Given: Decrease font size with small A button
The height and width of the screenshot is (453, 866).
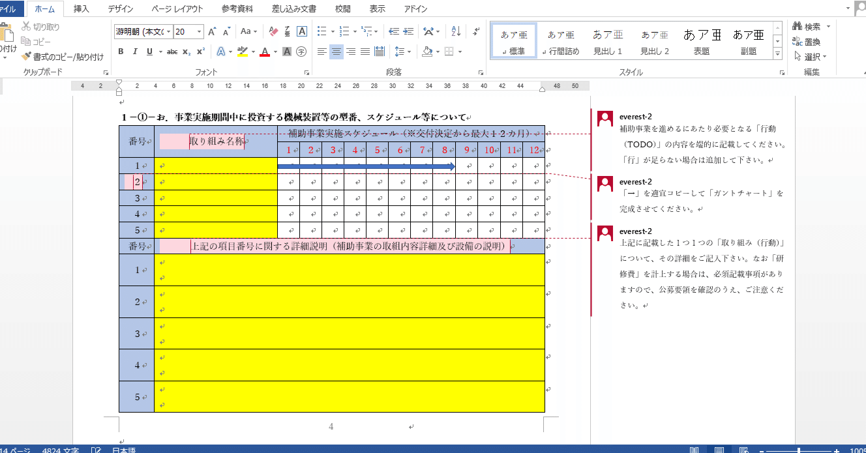Looking at the screenshot, I should tap(226, 31).
